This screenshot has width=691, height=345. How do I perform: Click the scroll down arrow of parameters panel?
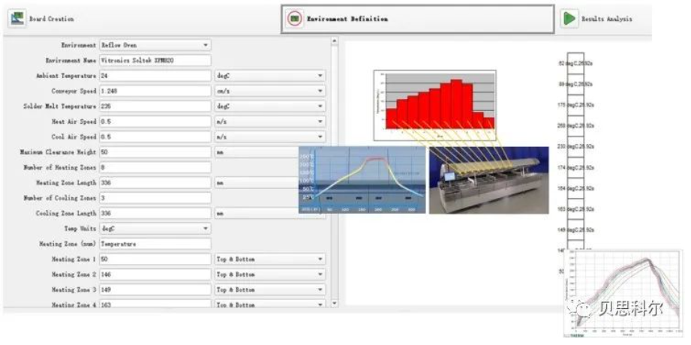[335, 304]
